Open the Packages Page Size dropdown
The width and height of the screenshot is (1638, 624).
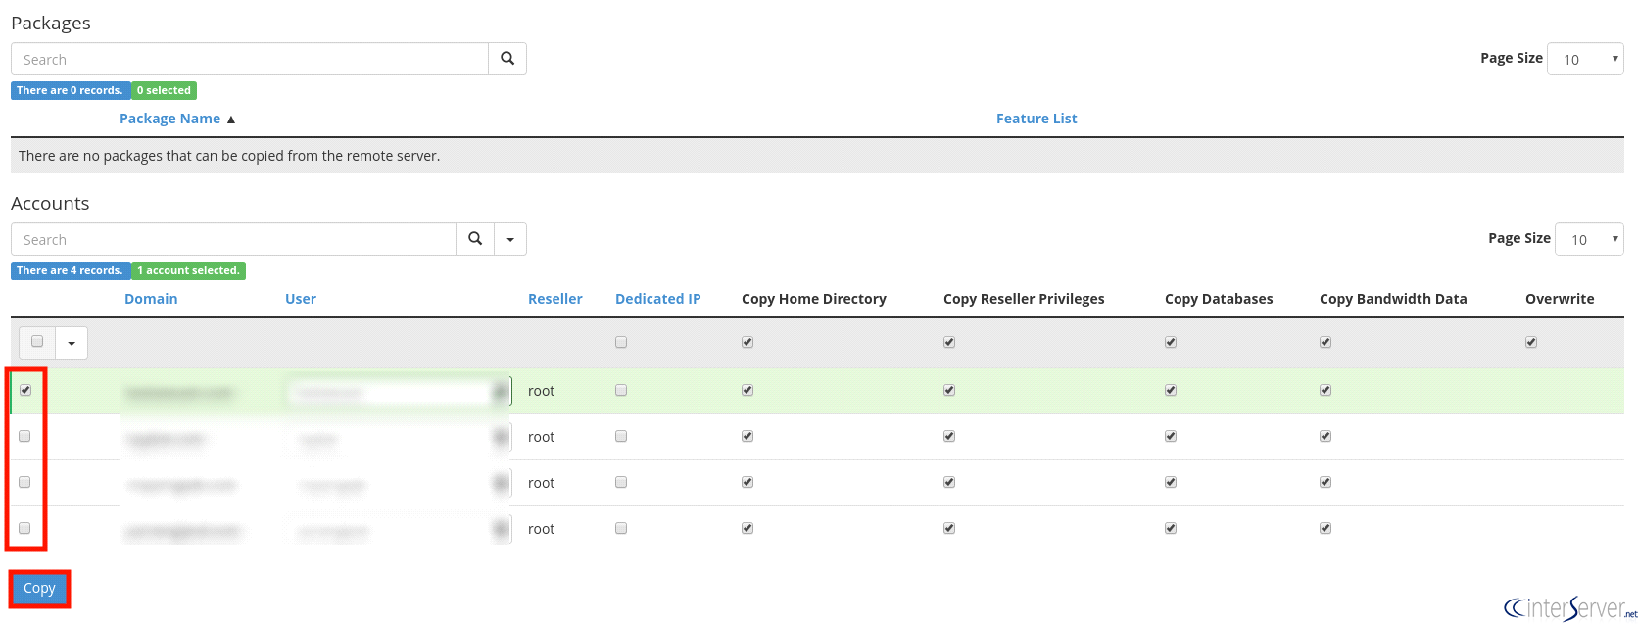1585,59
